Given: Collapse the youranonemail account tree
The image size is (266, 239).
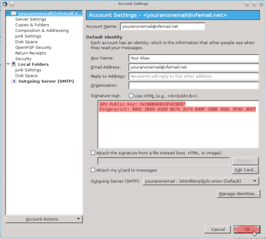Looking at the screenshot, I should [x=8, y=14].
